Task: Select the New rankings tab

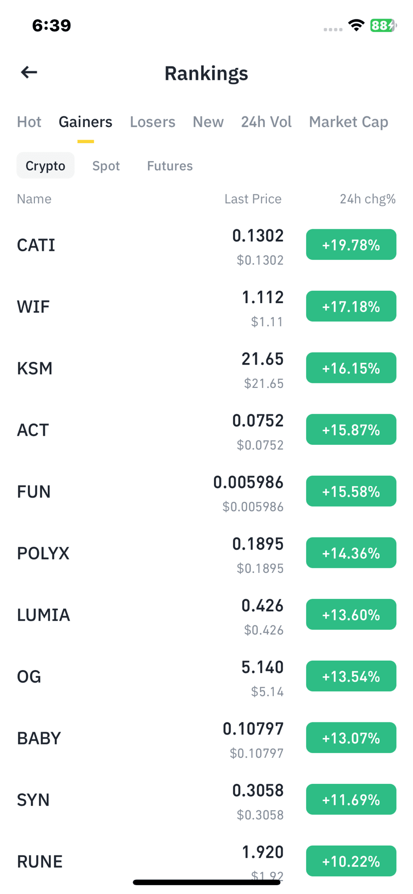Action: [x=208, y=122]
